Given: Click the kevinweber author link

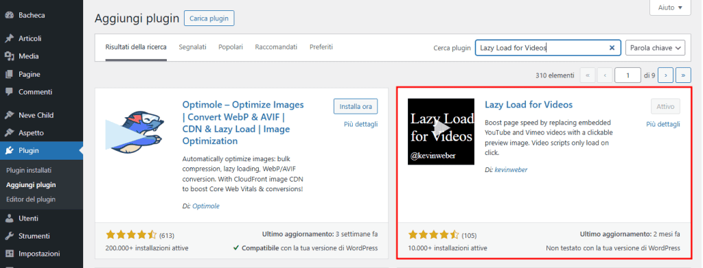Looking at the screenshot, I should pyautogui.click(x=511, y=170).
